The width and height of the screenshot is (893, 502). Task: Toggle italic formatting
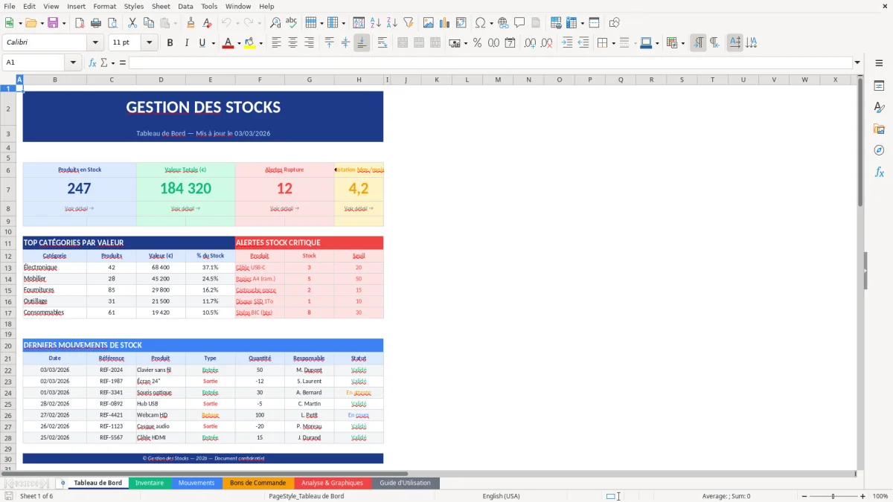tap(185, 42)
